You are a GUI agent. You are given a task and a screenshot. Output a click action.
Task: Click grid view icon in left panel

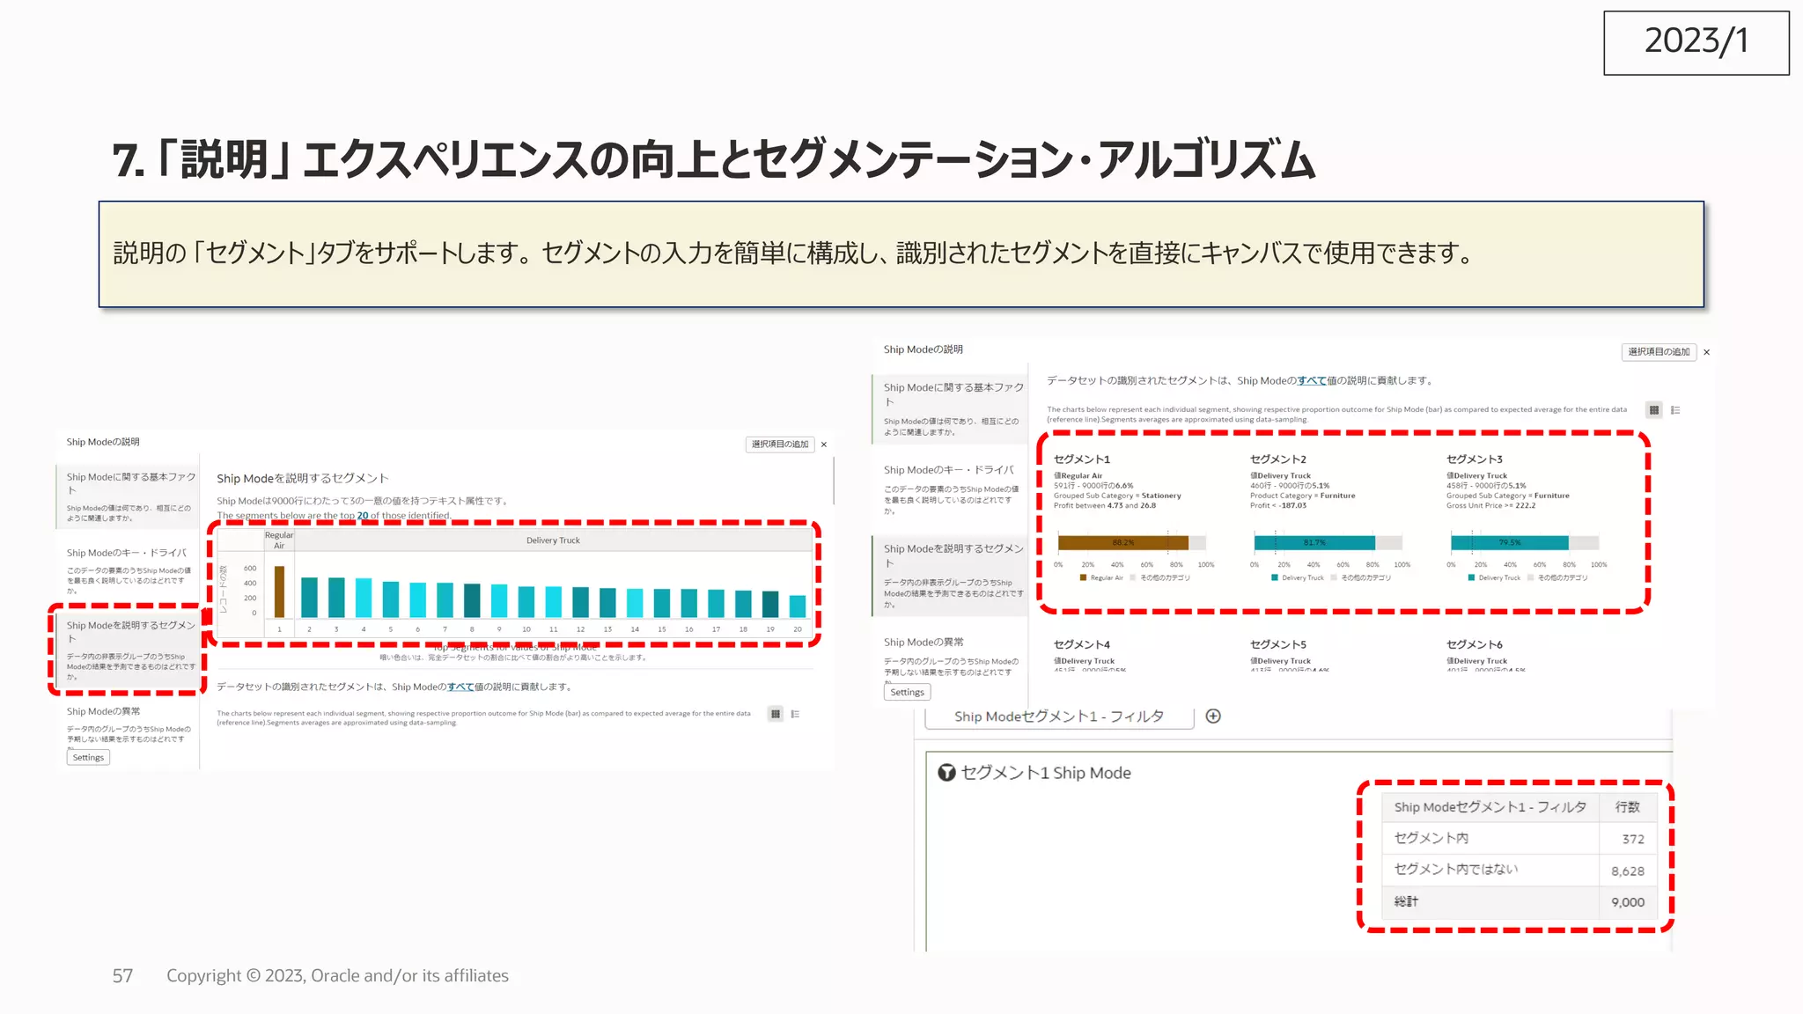776,714
